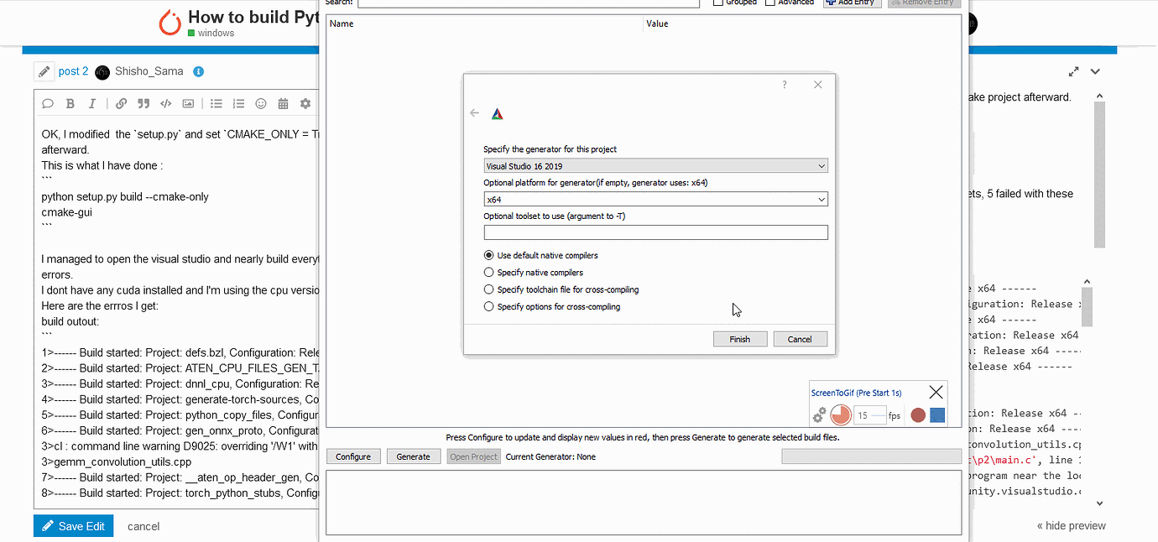Click the ScreenToGif pre-start countdown timer icon

840,414
